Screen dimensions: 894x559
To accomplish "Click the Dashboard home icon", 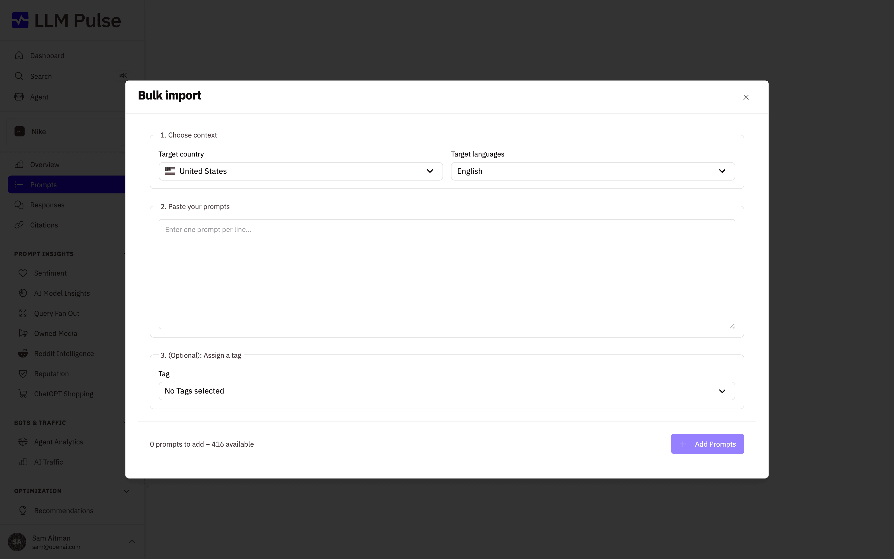I will point(19,55).
